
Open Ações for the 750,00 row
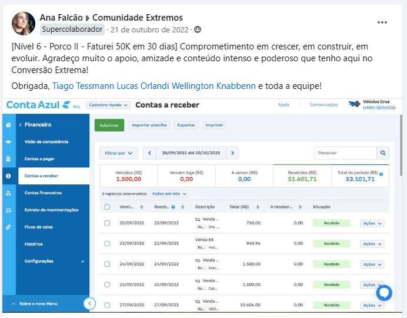coord(372,223)
